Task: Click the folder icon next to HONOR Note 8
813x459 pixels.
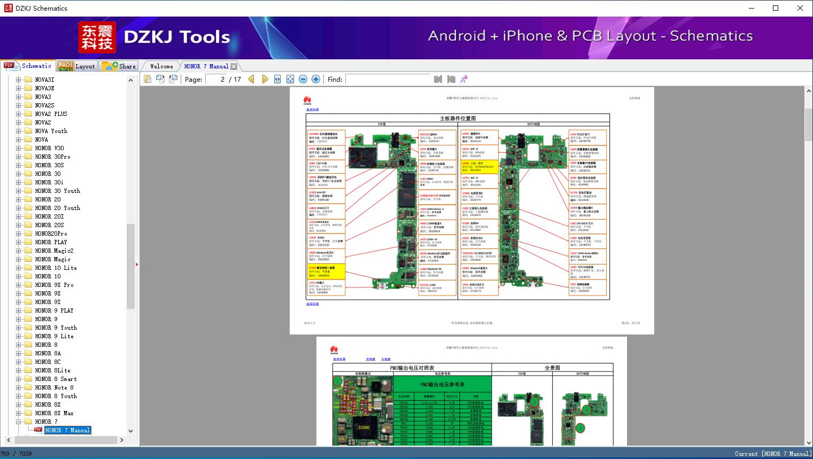Action: tap(28, 387)
